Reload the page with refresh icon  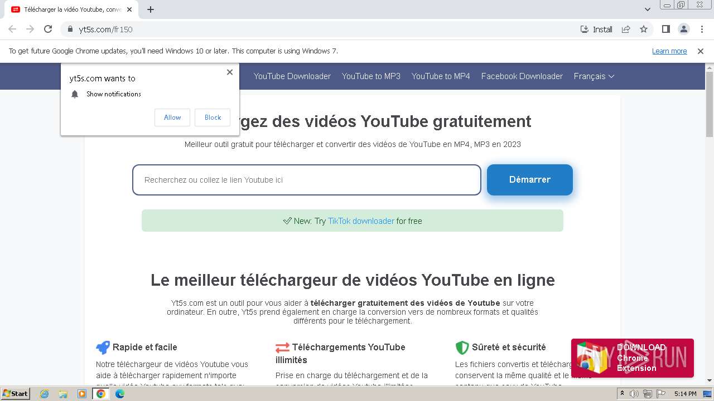click(x=48, y=29)
